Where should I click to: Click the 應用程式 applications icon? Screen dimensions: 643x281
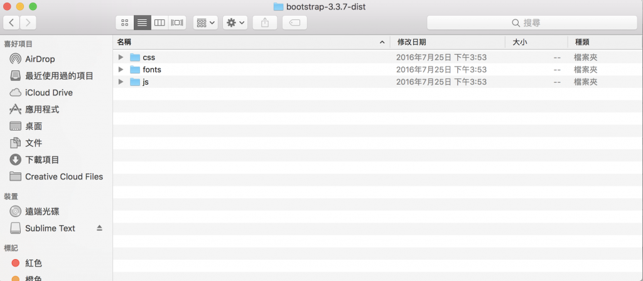(15, 109)
